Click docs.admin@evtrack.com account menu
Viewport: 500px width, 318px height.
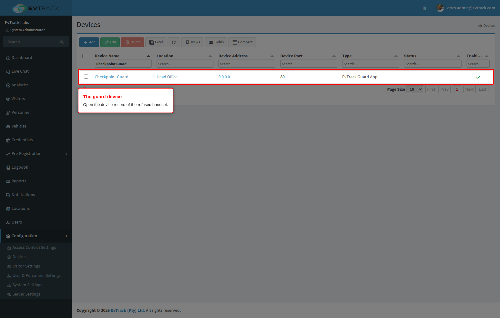click(x=471, y=8)
